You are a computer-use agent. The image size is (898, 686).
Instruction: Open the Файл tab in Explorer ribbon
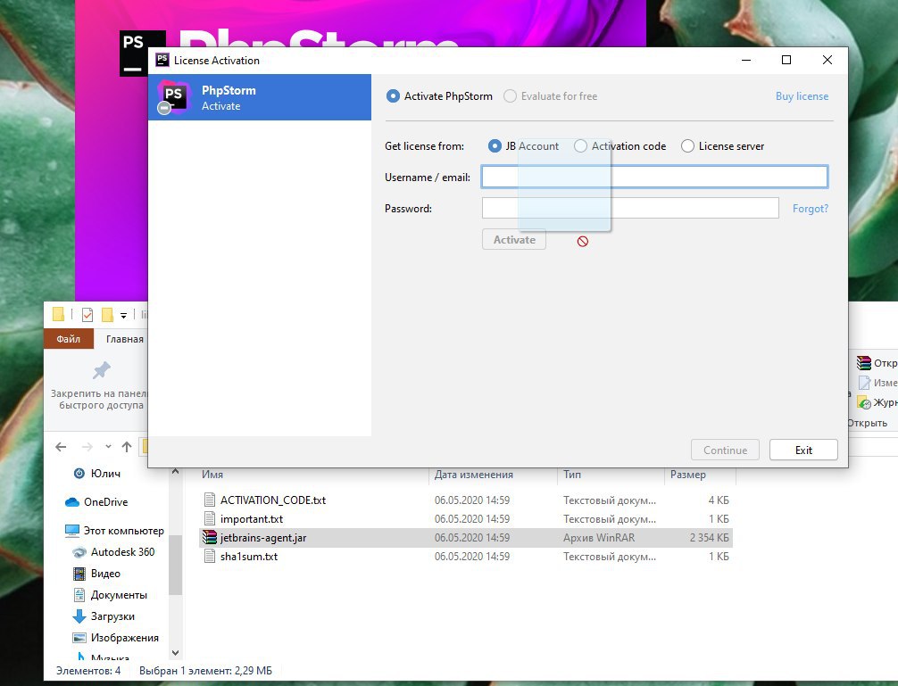[x=68, y=339]
